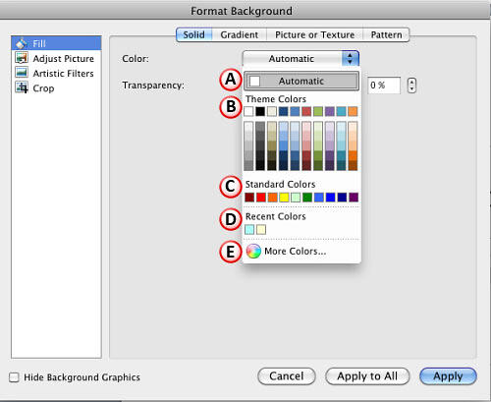Click the Apply to All button
The height and width of the screenshot is (402, 491).
coord(367,376)
